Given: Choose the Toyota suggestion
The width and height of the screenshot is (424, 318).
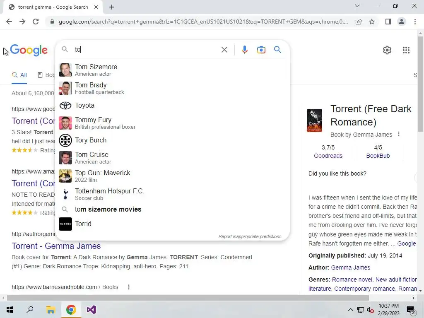Looking at the screenshot, I should pyautogui.click(x=172, y=106).
